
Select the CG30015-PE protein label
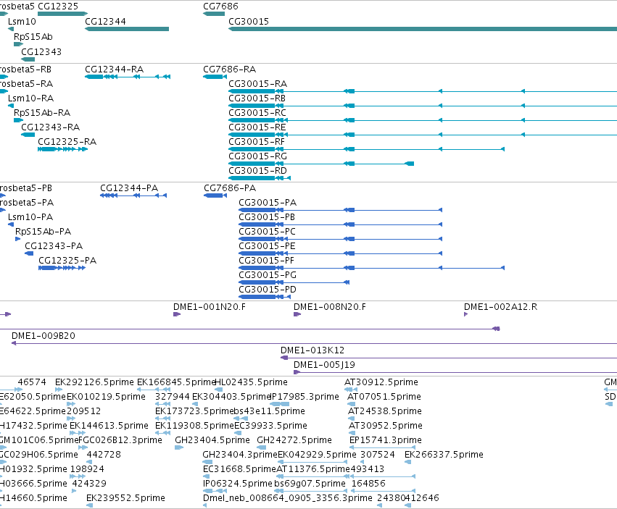267,246
